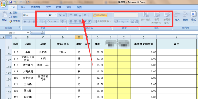Open the 剪贴板 clipboard dialog launcher
This screenshot has height=99, width=198.
click(x=19, y=27)
